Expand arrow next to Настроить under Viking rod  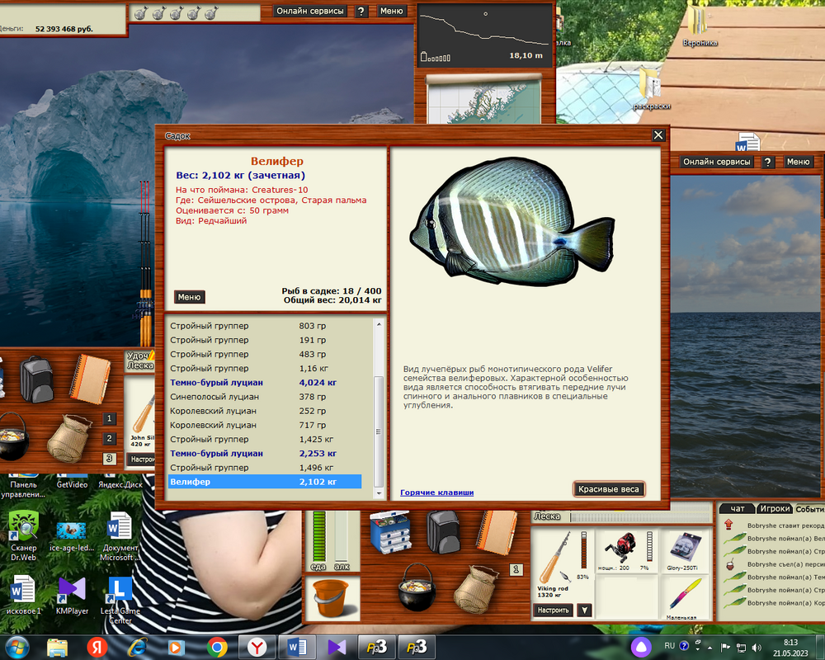tap(584, 610)
